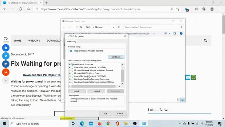This screenshot has width=225, height=127.
Task: Confirm with OK button
Action: pos(106,114)
